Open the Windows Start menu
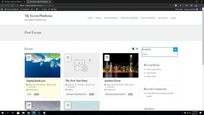The image size is (204, 115). pyautogui.click(x=3, y=113)
